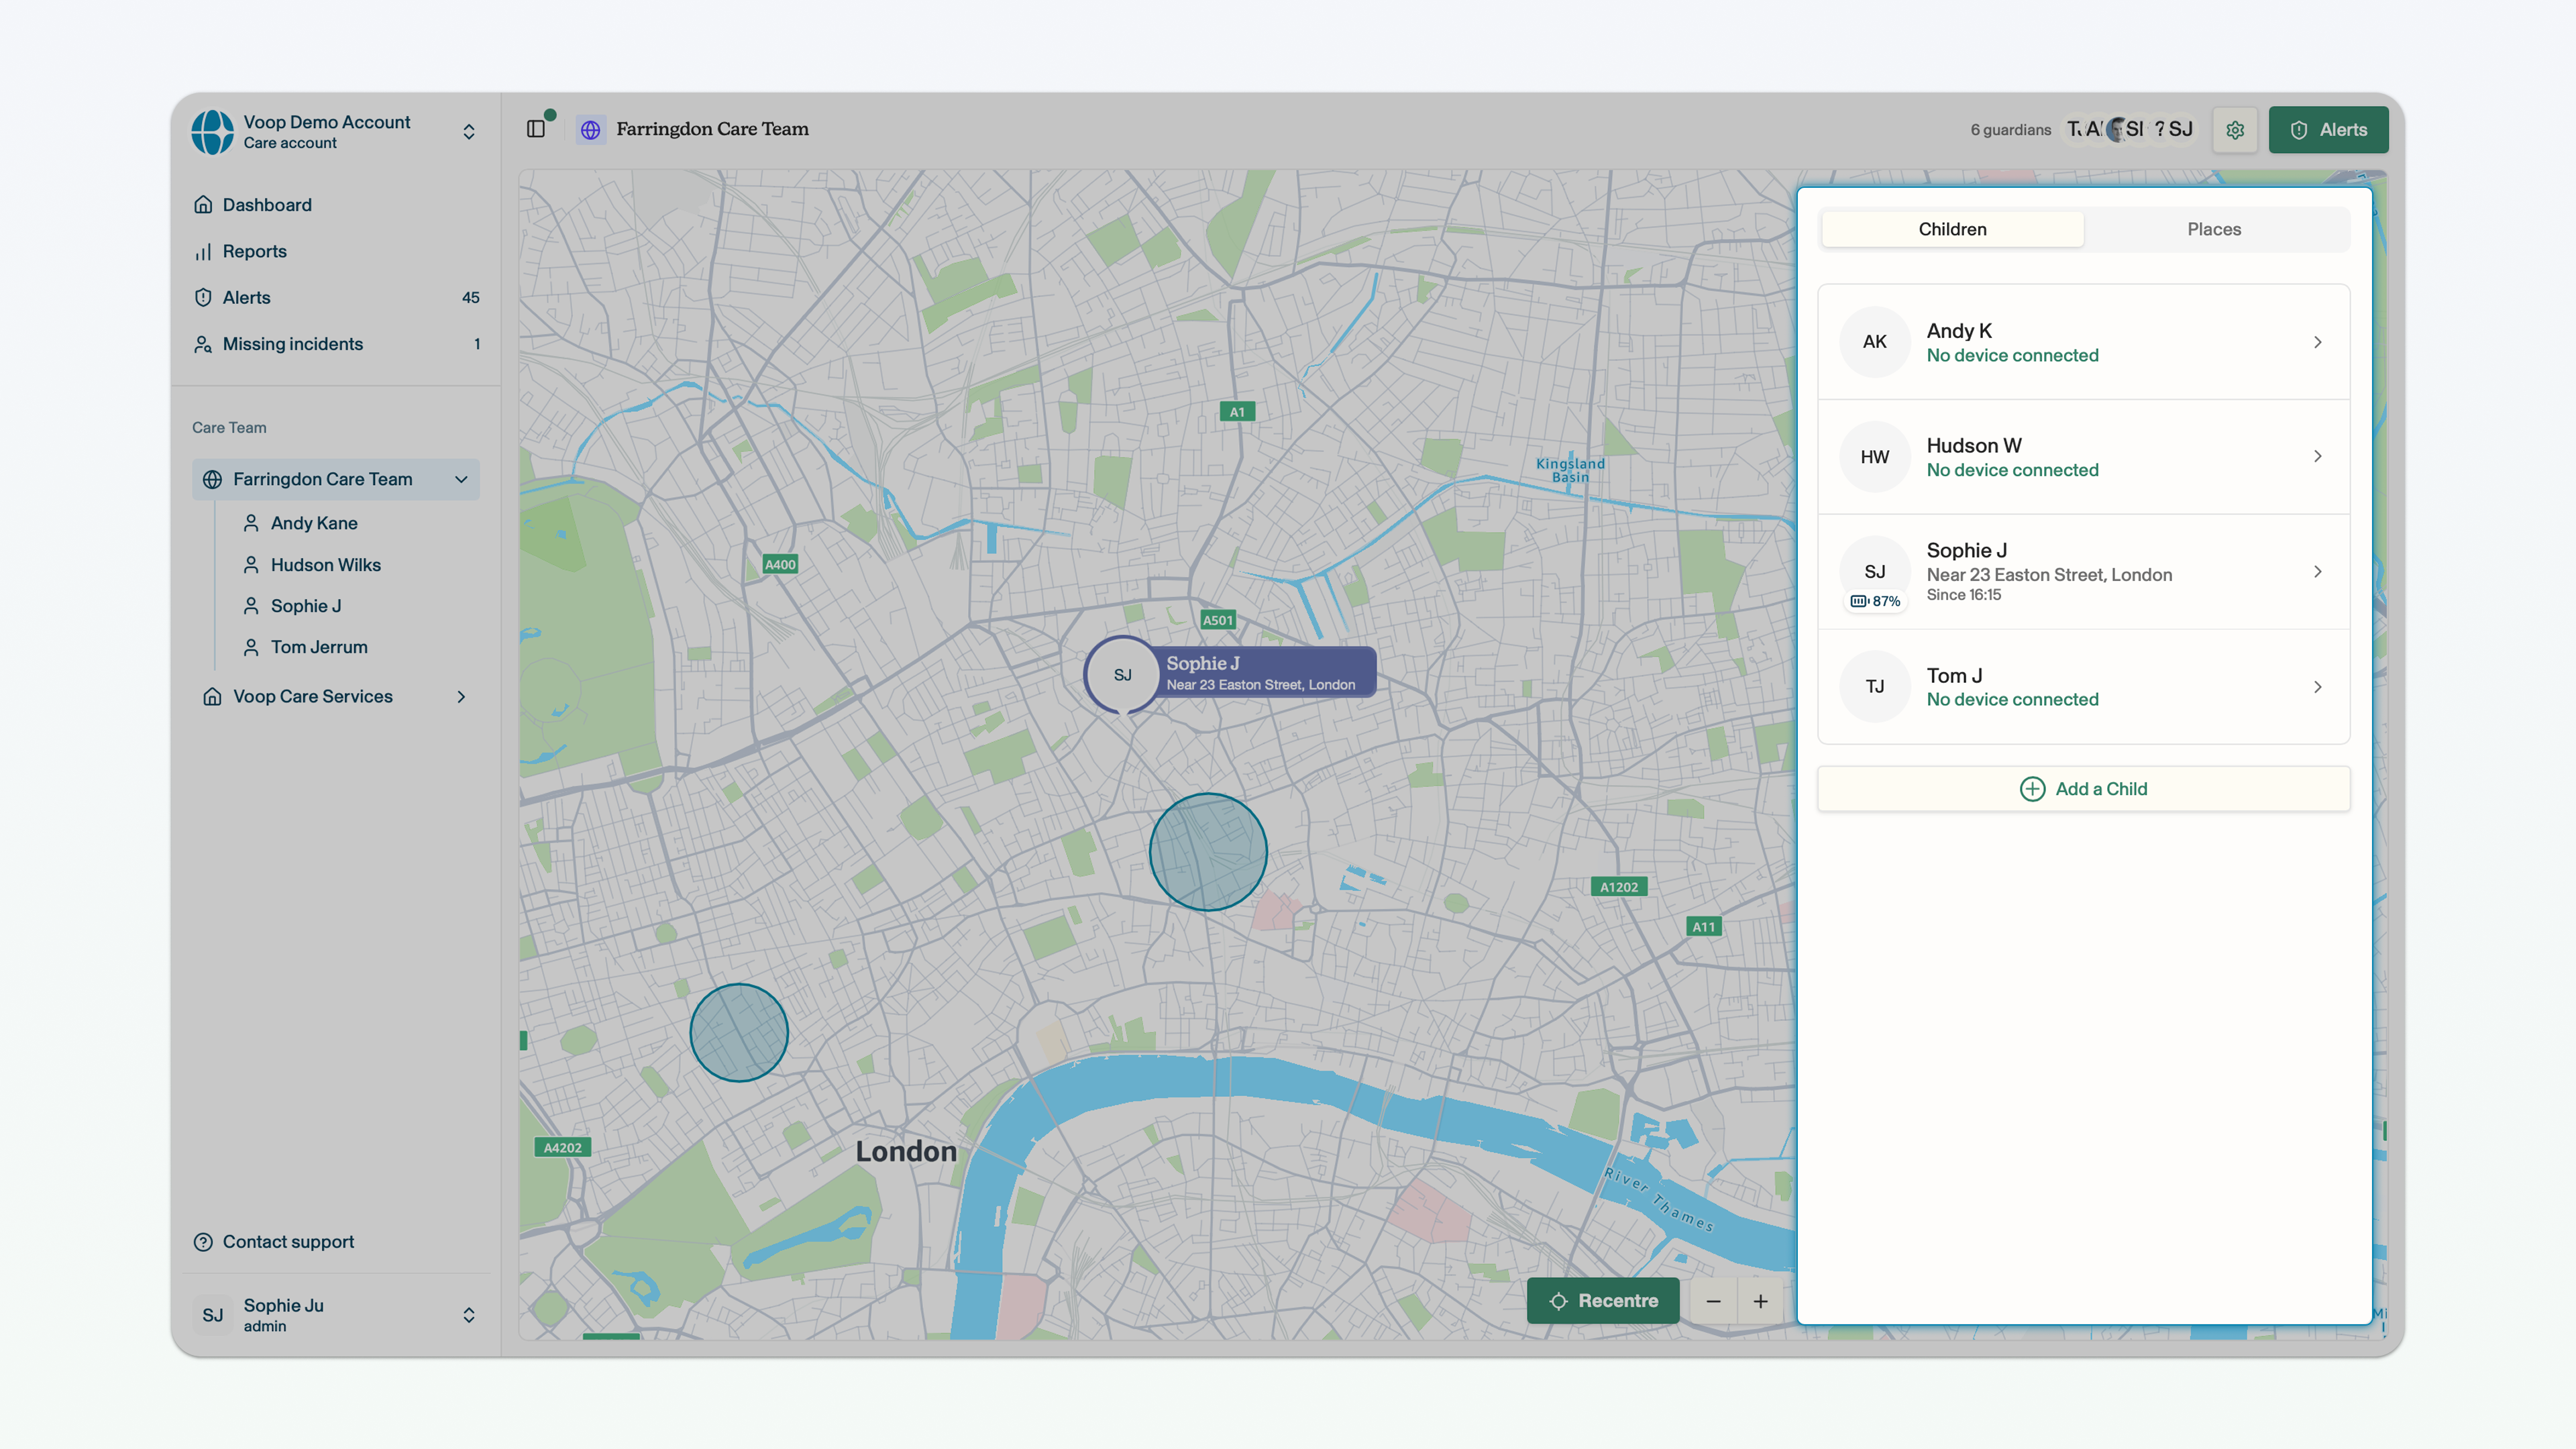Image resolution: width=2576 pixels, height=1449 pixels.
Task: Click the TJ avatar in children list
Action: pos(1875,687)
